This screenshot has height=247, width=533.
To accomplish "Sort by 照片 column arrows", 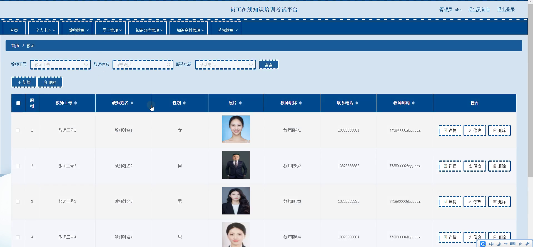I will pos(240,103).
